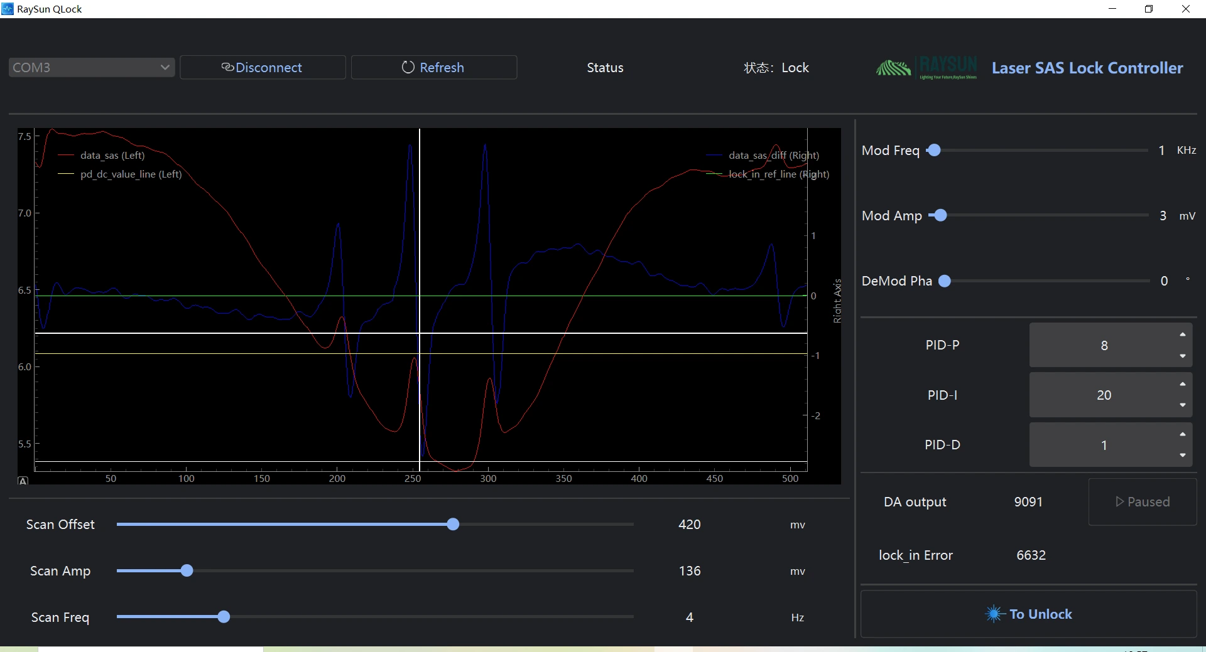
Task: Click the Scan Freq slider handle
Action: tap(224, 617)
